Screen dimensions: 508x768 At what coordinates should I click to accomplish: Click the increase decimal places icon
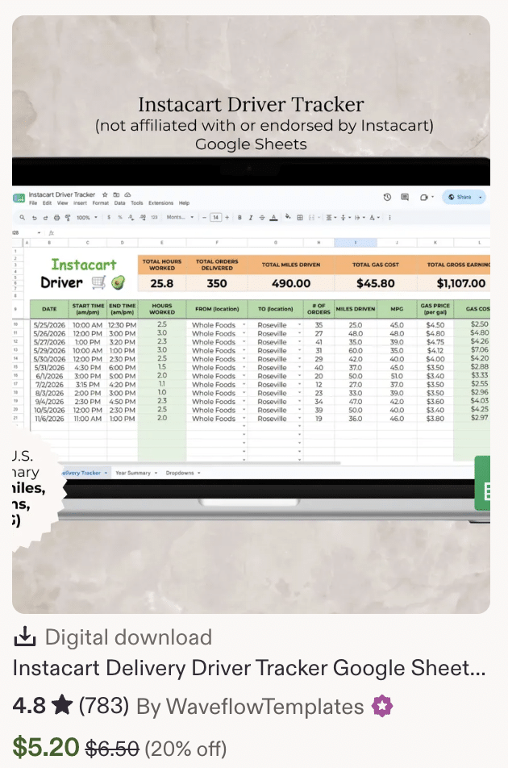tap(143, 218)
